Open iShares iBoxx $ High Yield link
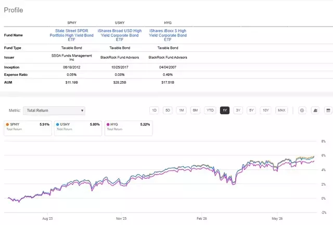Screen dimensions: 333x225 point(168,35)
